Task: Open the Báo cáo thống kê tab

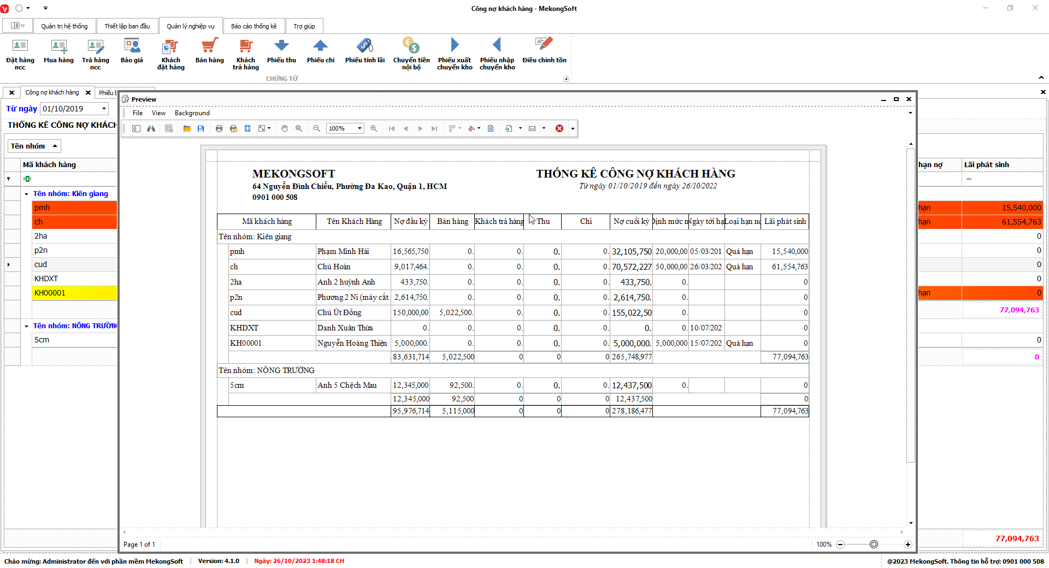Action: pyautogui.click(x=254, y=26)
